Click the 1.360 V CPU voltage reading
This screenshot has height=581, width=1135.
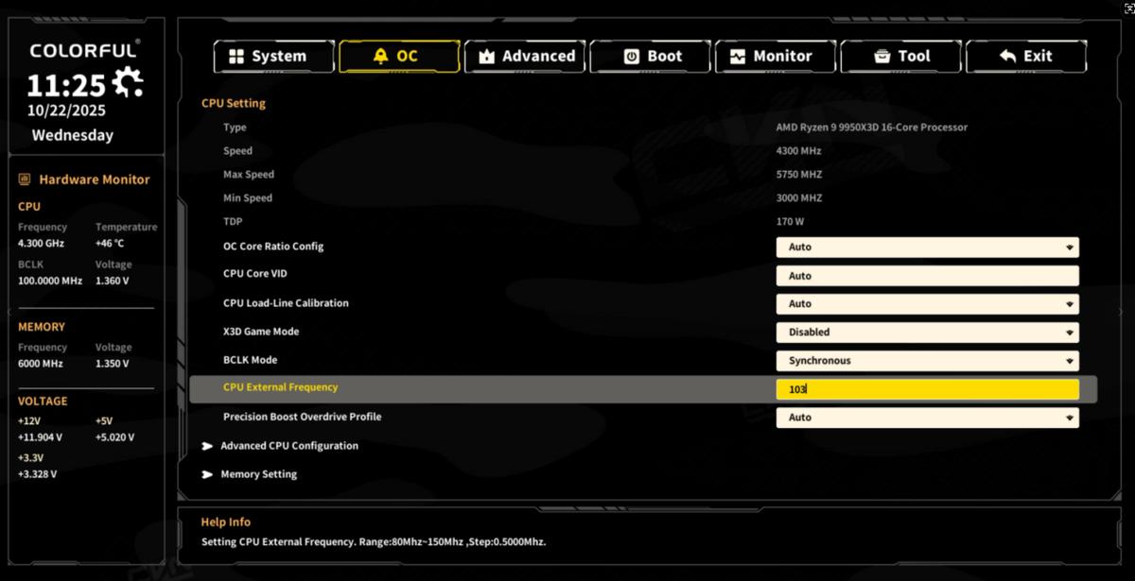[113, 281]
